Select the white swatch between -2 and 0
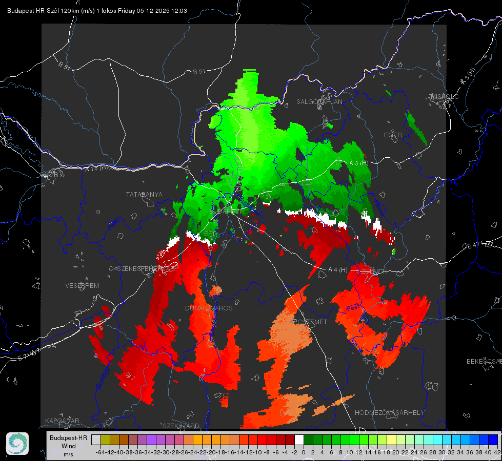The height and width of the screenshot is (461, 502). (x=299, y=439)
